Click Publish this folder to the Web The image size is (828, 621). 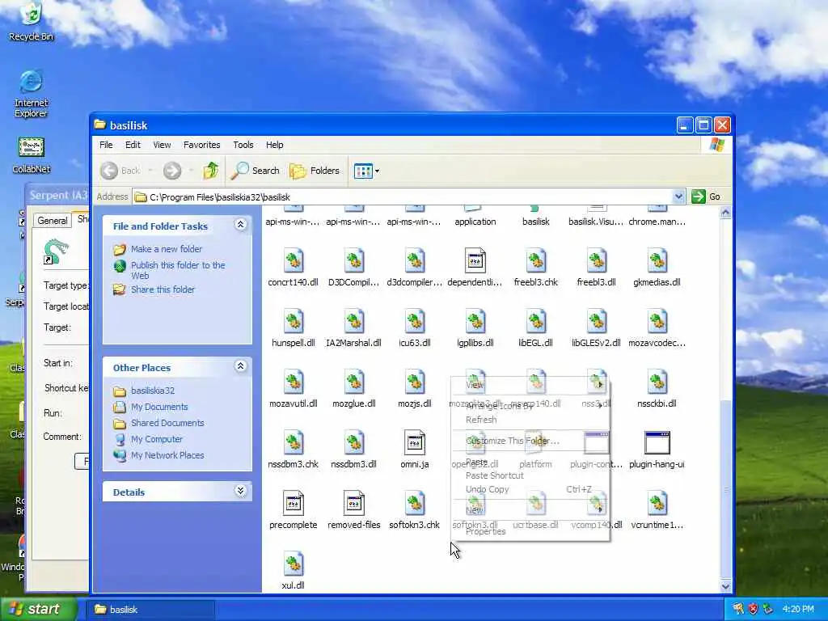(178, 270)
